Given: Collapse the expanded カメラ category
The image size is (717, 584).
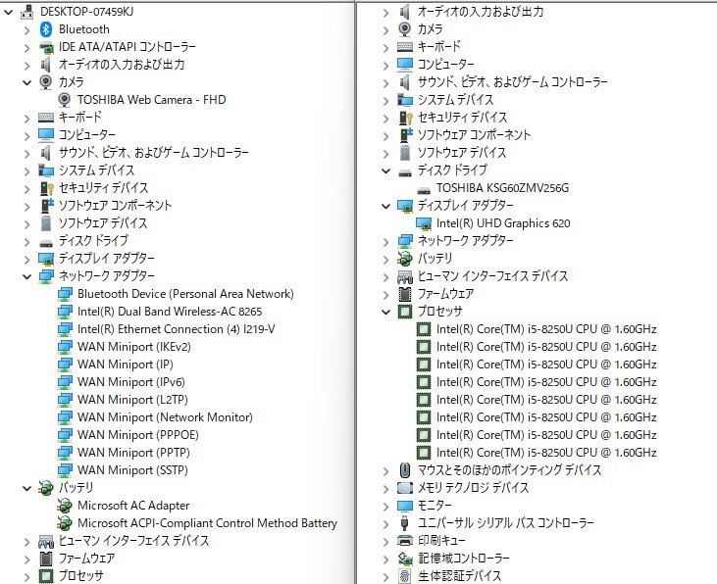Looking at the screenshot, I should [x=27, y=82].
